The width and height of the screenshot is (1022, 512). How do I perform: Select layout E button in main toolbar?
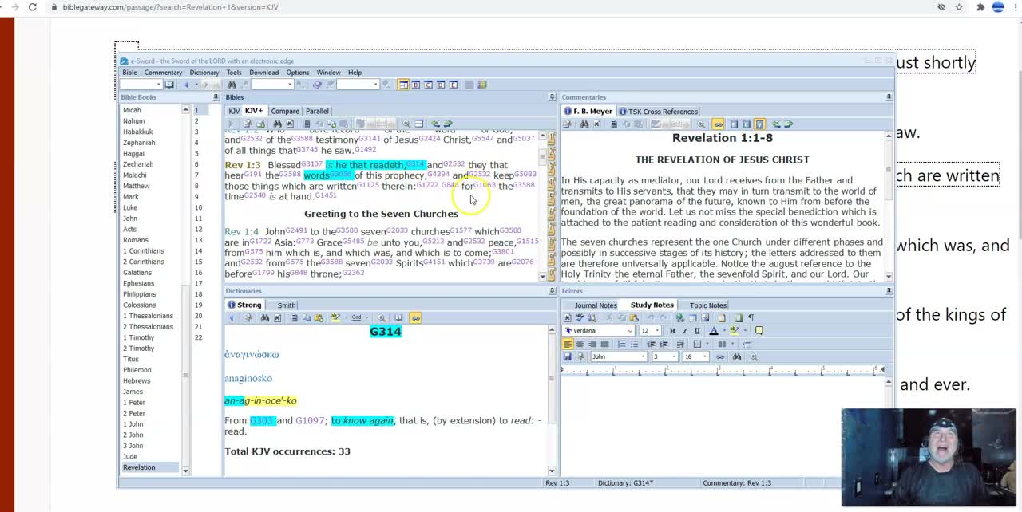pos(453,85)
